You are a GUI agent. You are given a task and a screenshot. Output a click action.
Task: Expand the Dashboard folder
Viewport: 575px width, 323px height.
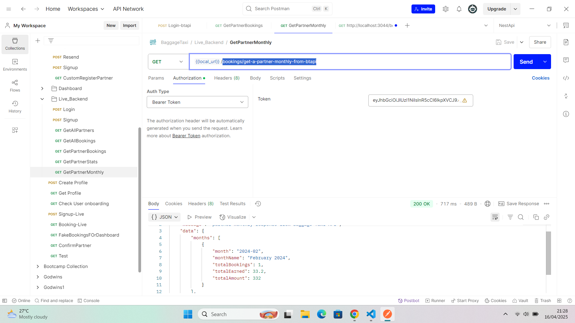coord(42,89)
